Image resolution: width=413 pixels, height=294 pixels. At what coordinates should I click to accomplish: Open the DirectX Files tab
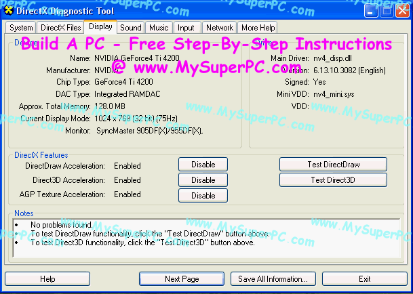pos(60,28)
